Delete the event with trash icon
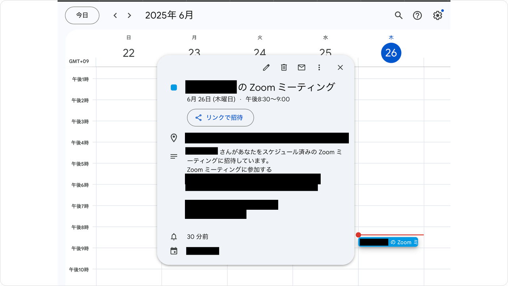 [284, 68]
